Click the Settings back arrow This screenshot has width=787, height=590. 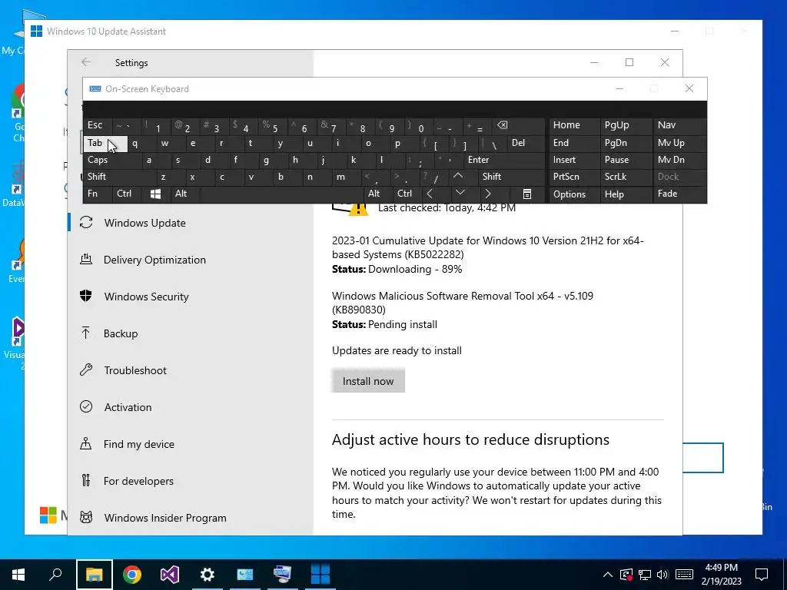86,62
